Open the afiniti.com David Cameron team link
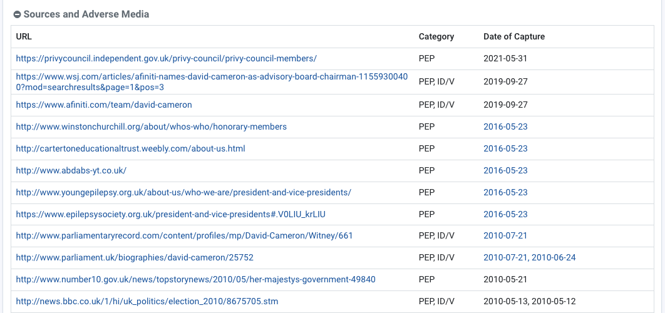Screen dimensions: 665x313 (104, 105)
